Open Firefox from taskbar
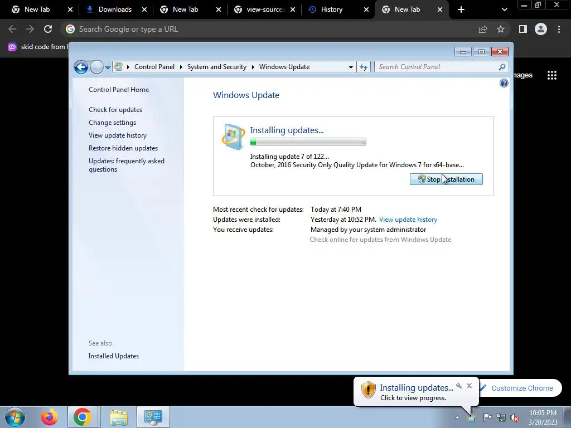This screenshot has width=571, height=428. click(49, 417)
